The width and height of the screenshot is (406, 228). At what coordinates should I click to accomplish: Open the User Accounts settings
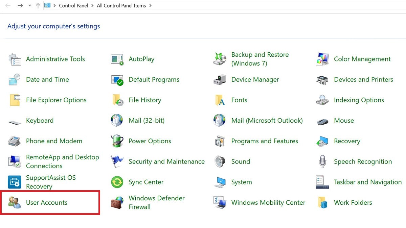pyautogui.click(x=47, y=202)
